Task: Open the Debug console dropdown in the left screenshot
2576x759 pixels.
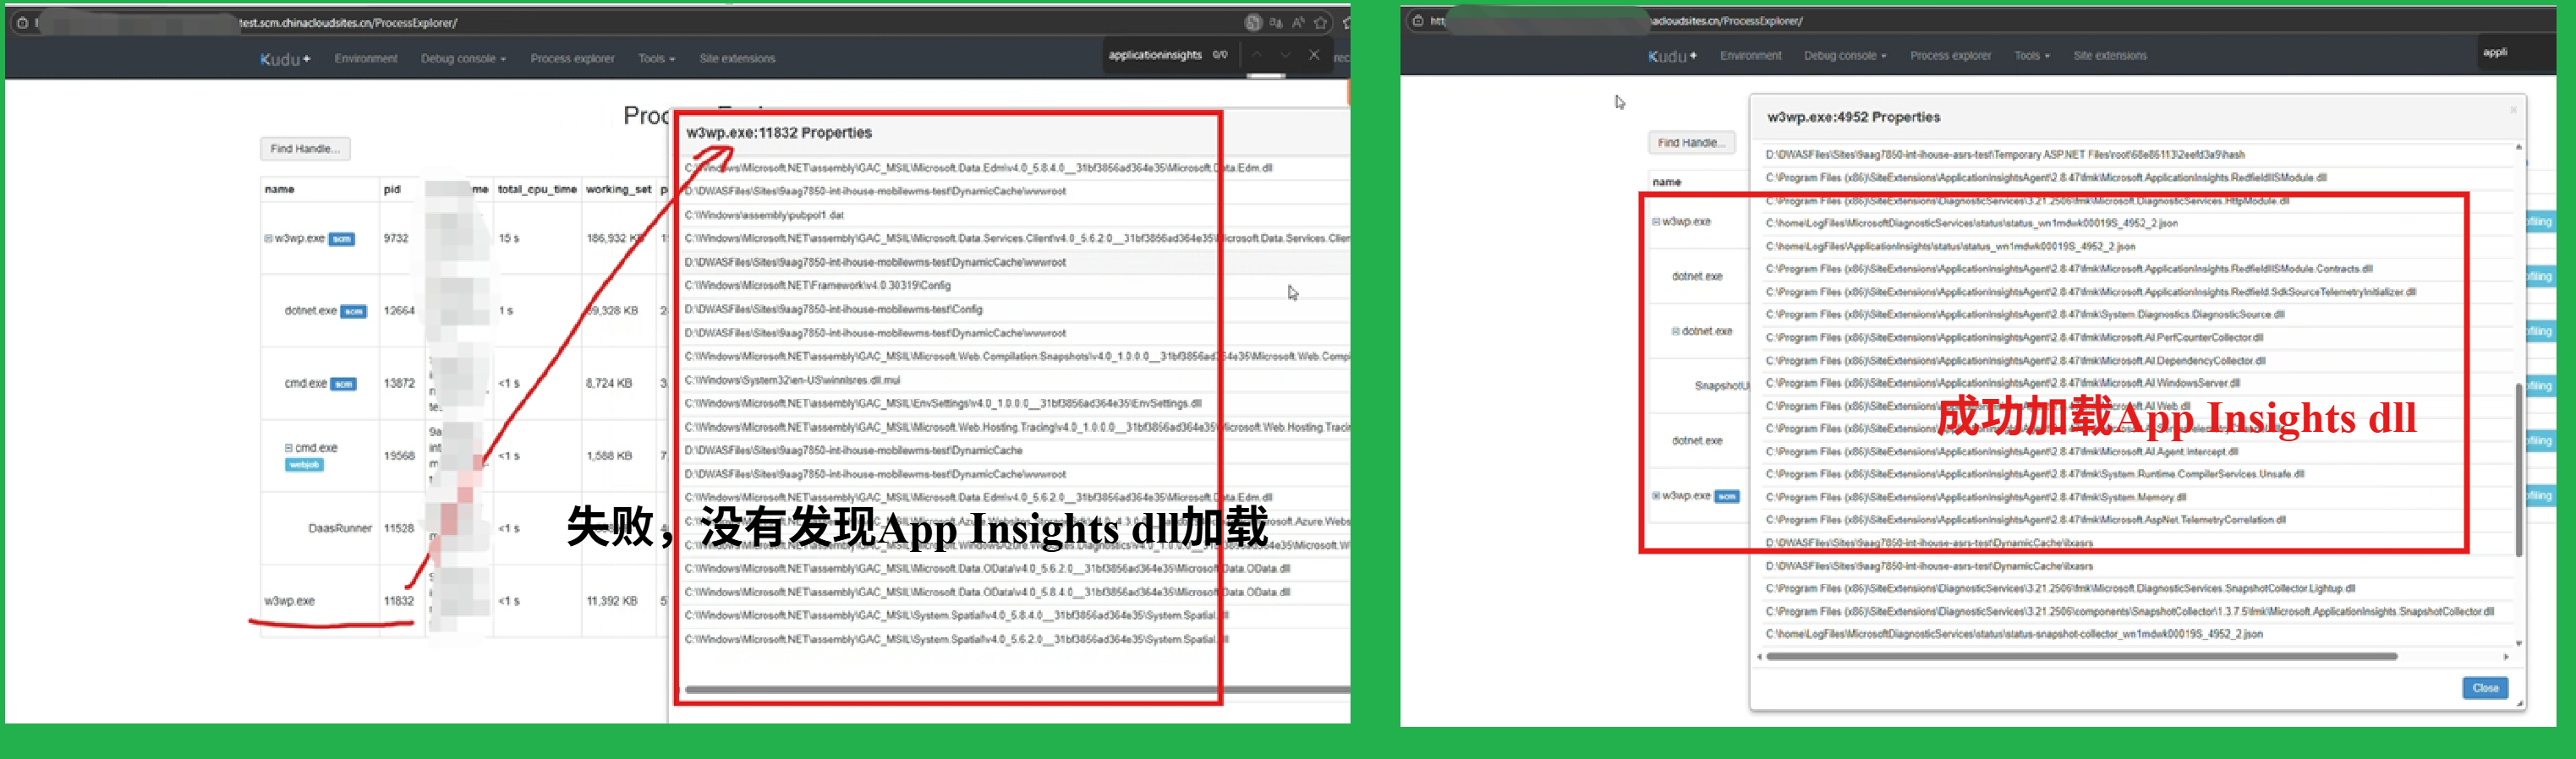Action: coord(463,59)
